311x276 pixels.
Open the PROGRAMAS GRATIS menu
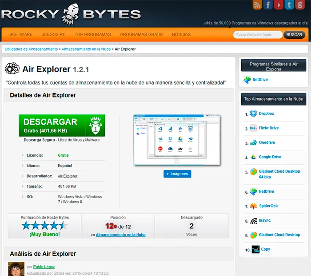click(x=141, y=34)
